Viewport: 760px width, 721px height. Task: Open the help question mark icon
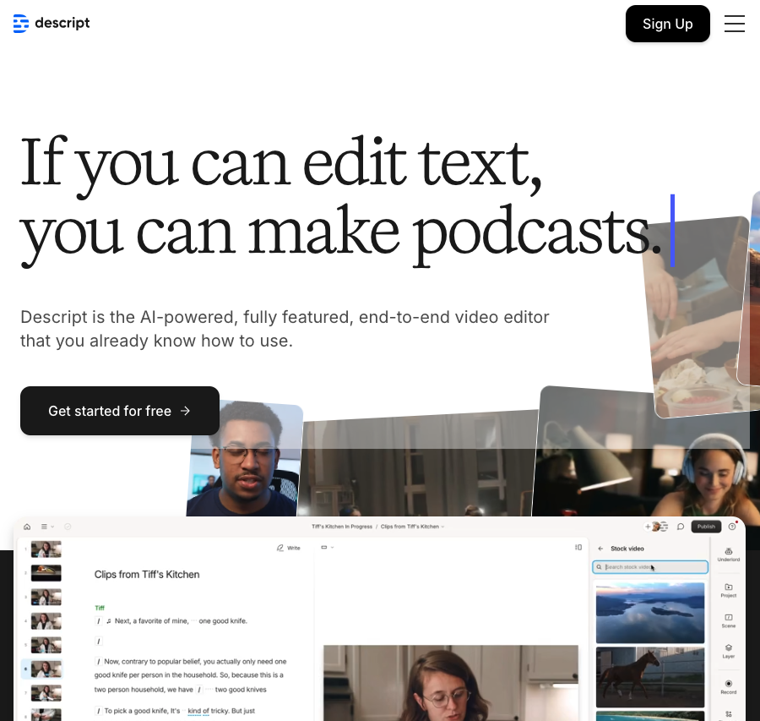click(x=732, y=527)
